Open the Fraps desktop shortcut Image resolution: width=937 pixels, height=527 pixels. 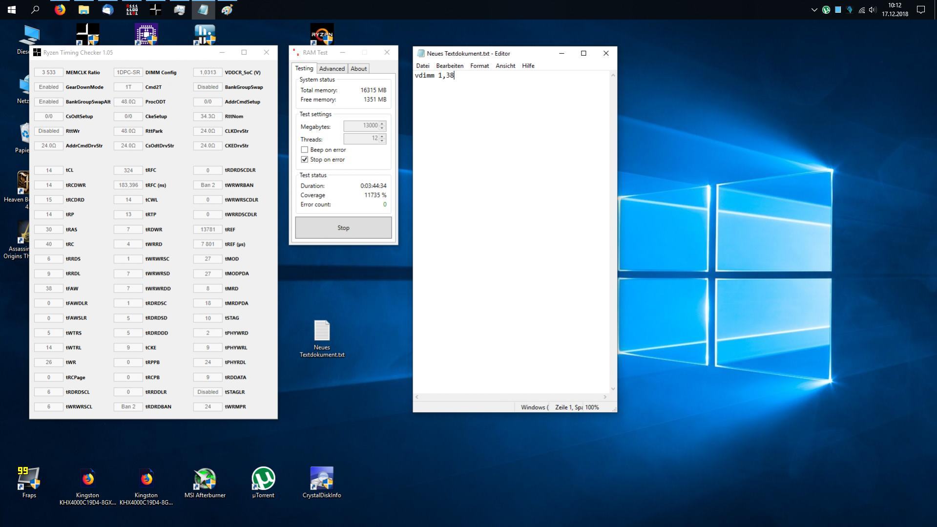tap(29, 480)
